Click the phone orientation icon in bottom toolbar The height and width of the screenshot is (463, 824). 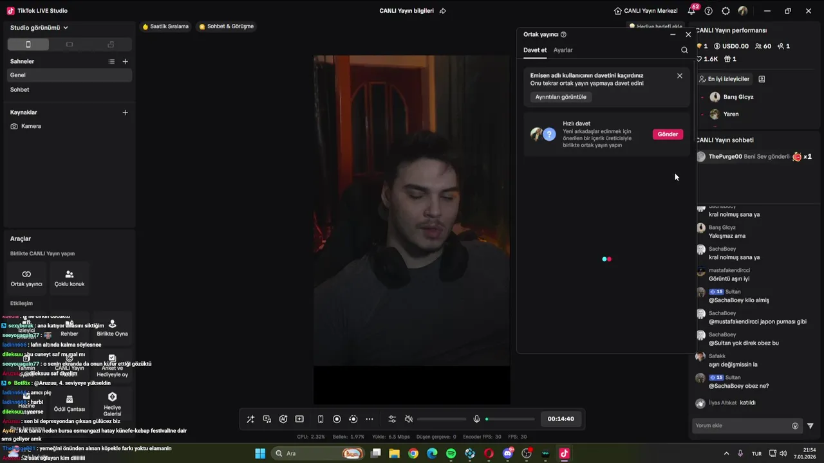(321, 419)
